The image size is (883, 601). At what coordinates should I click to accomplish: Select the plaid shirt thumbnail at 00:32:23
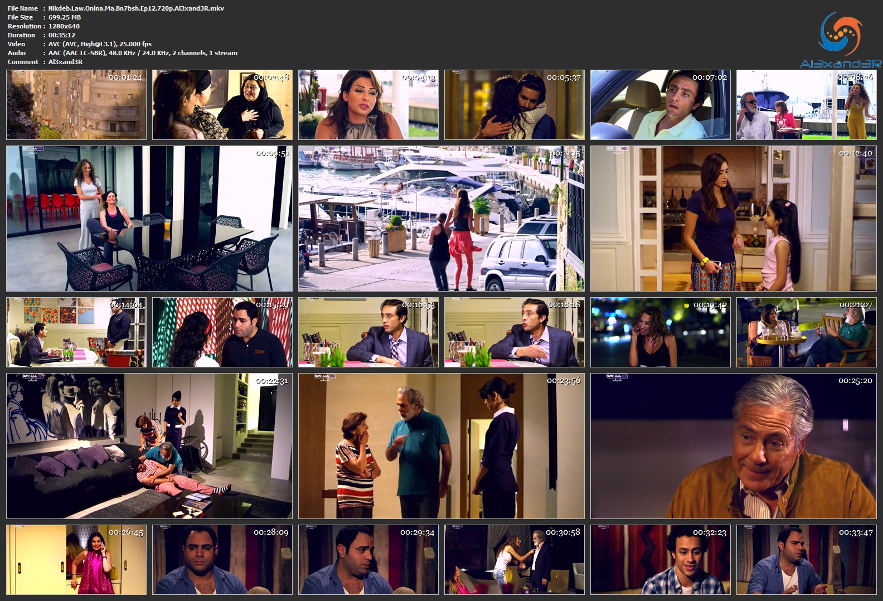[x=661, y=560]
